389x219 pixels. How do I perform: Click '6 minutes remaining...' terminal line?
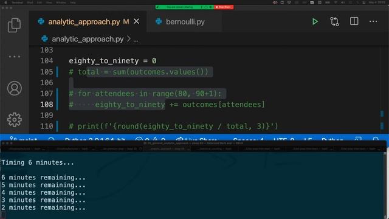click(43, 178)
